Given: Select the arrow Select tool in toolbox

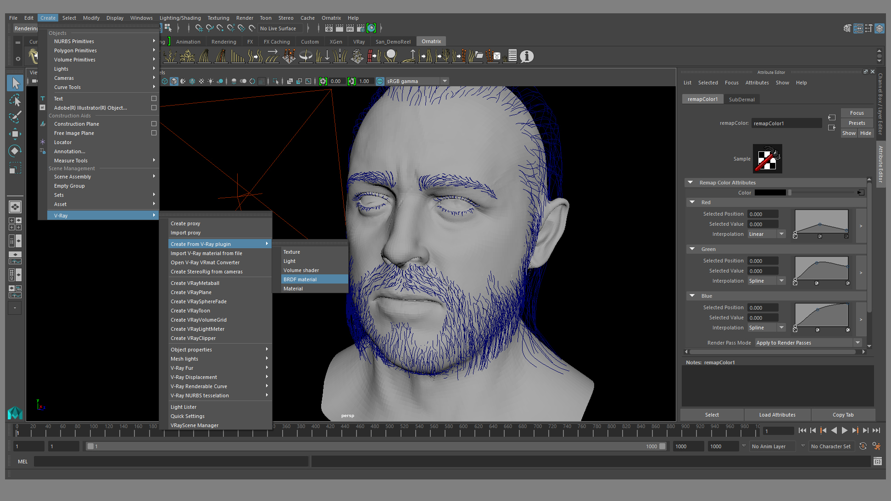Looking at the screenshot, I should [15, 83].
